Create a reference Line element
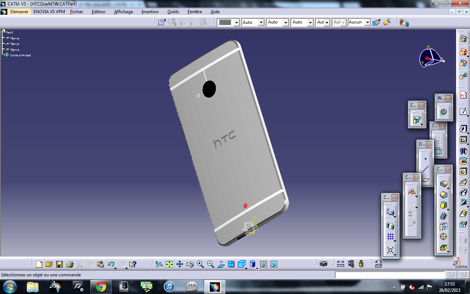Image resolution: width=470 pixels, height=294 pixels. pyautogui.click(x=426, y=169)
